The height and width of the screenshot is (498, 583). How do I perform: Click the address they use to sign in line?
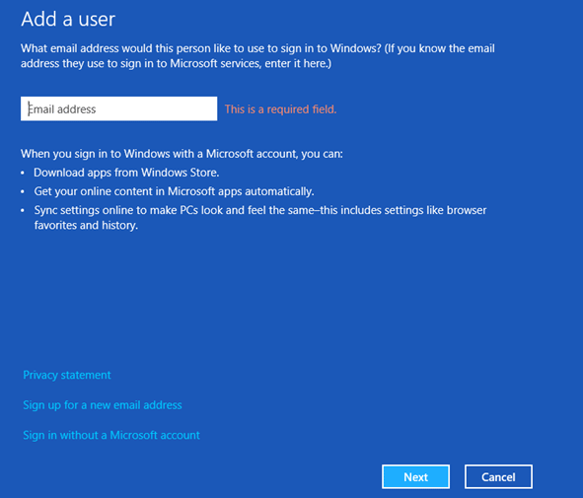click(176, 63)
